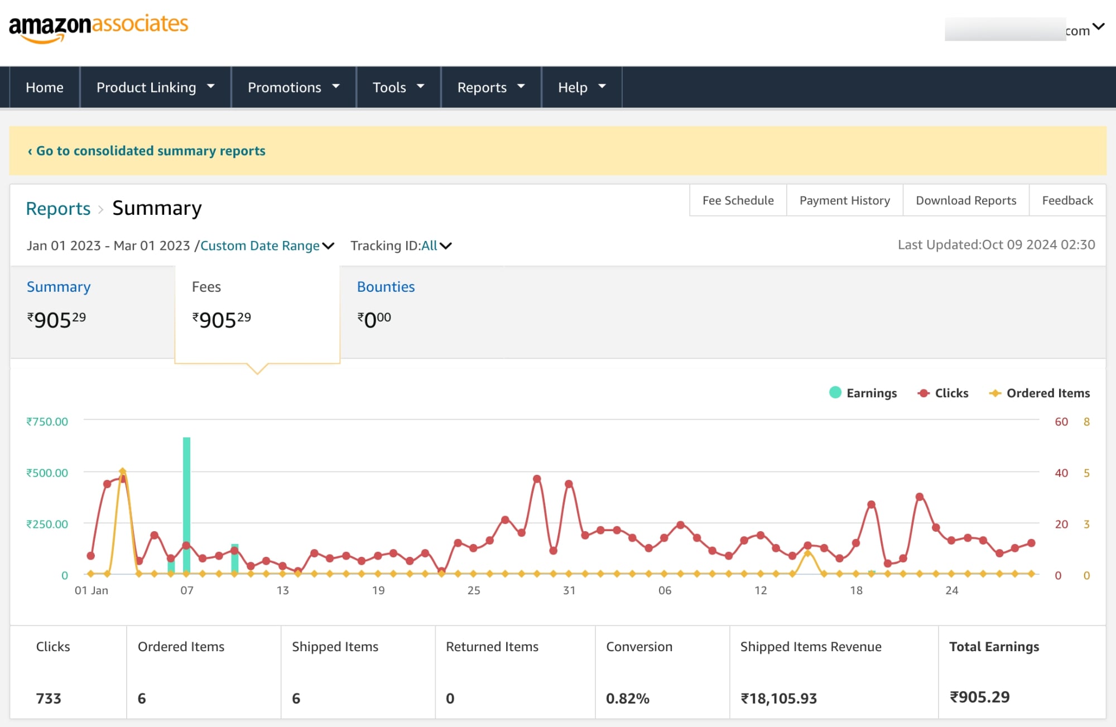Click the Ordered Items column header

tap(181, 646)
